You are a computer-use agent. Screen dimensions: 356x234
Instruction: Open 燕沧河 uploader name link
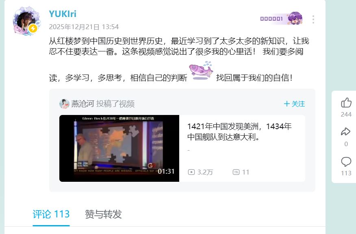[x=82, y=104]
